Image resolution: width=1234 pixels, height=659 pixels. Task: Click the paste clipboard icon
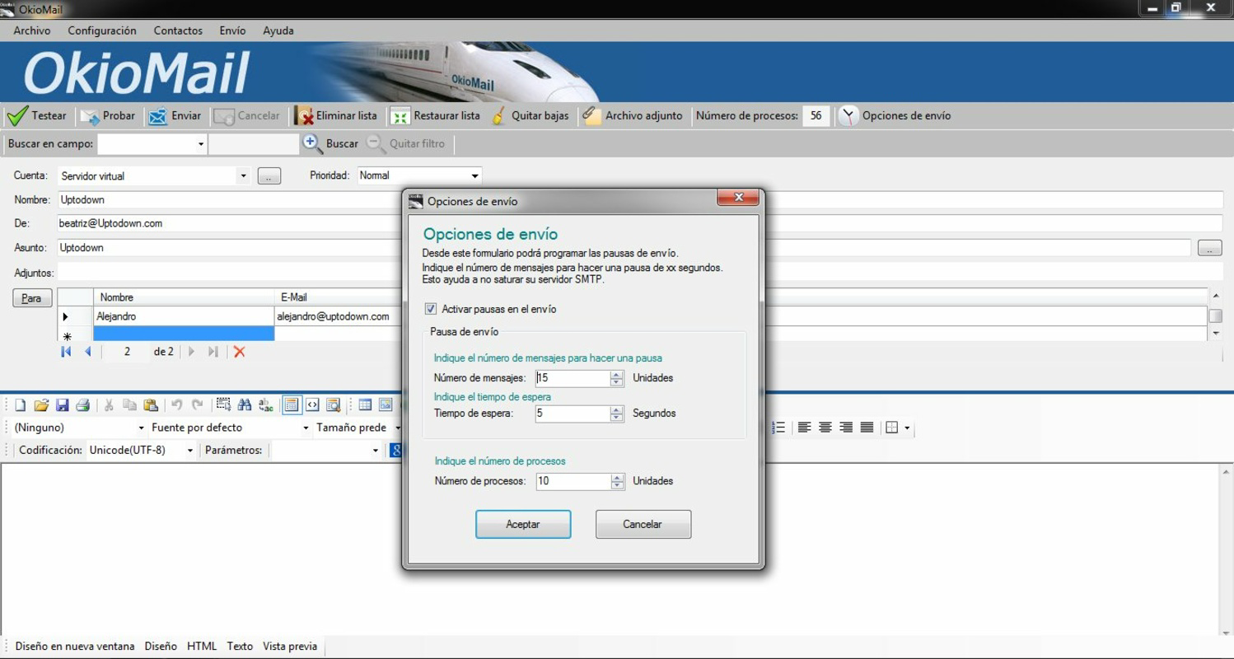pyautogui.click(x=151, y=405)
